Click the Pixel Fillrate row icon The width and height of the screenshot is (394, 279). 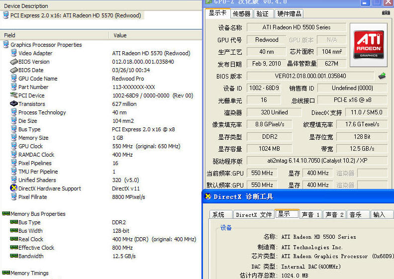14,196
